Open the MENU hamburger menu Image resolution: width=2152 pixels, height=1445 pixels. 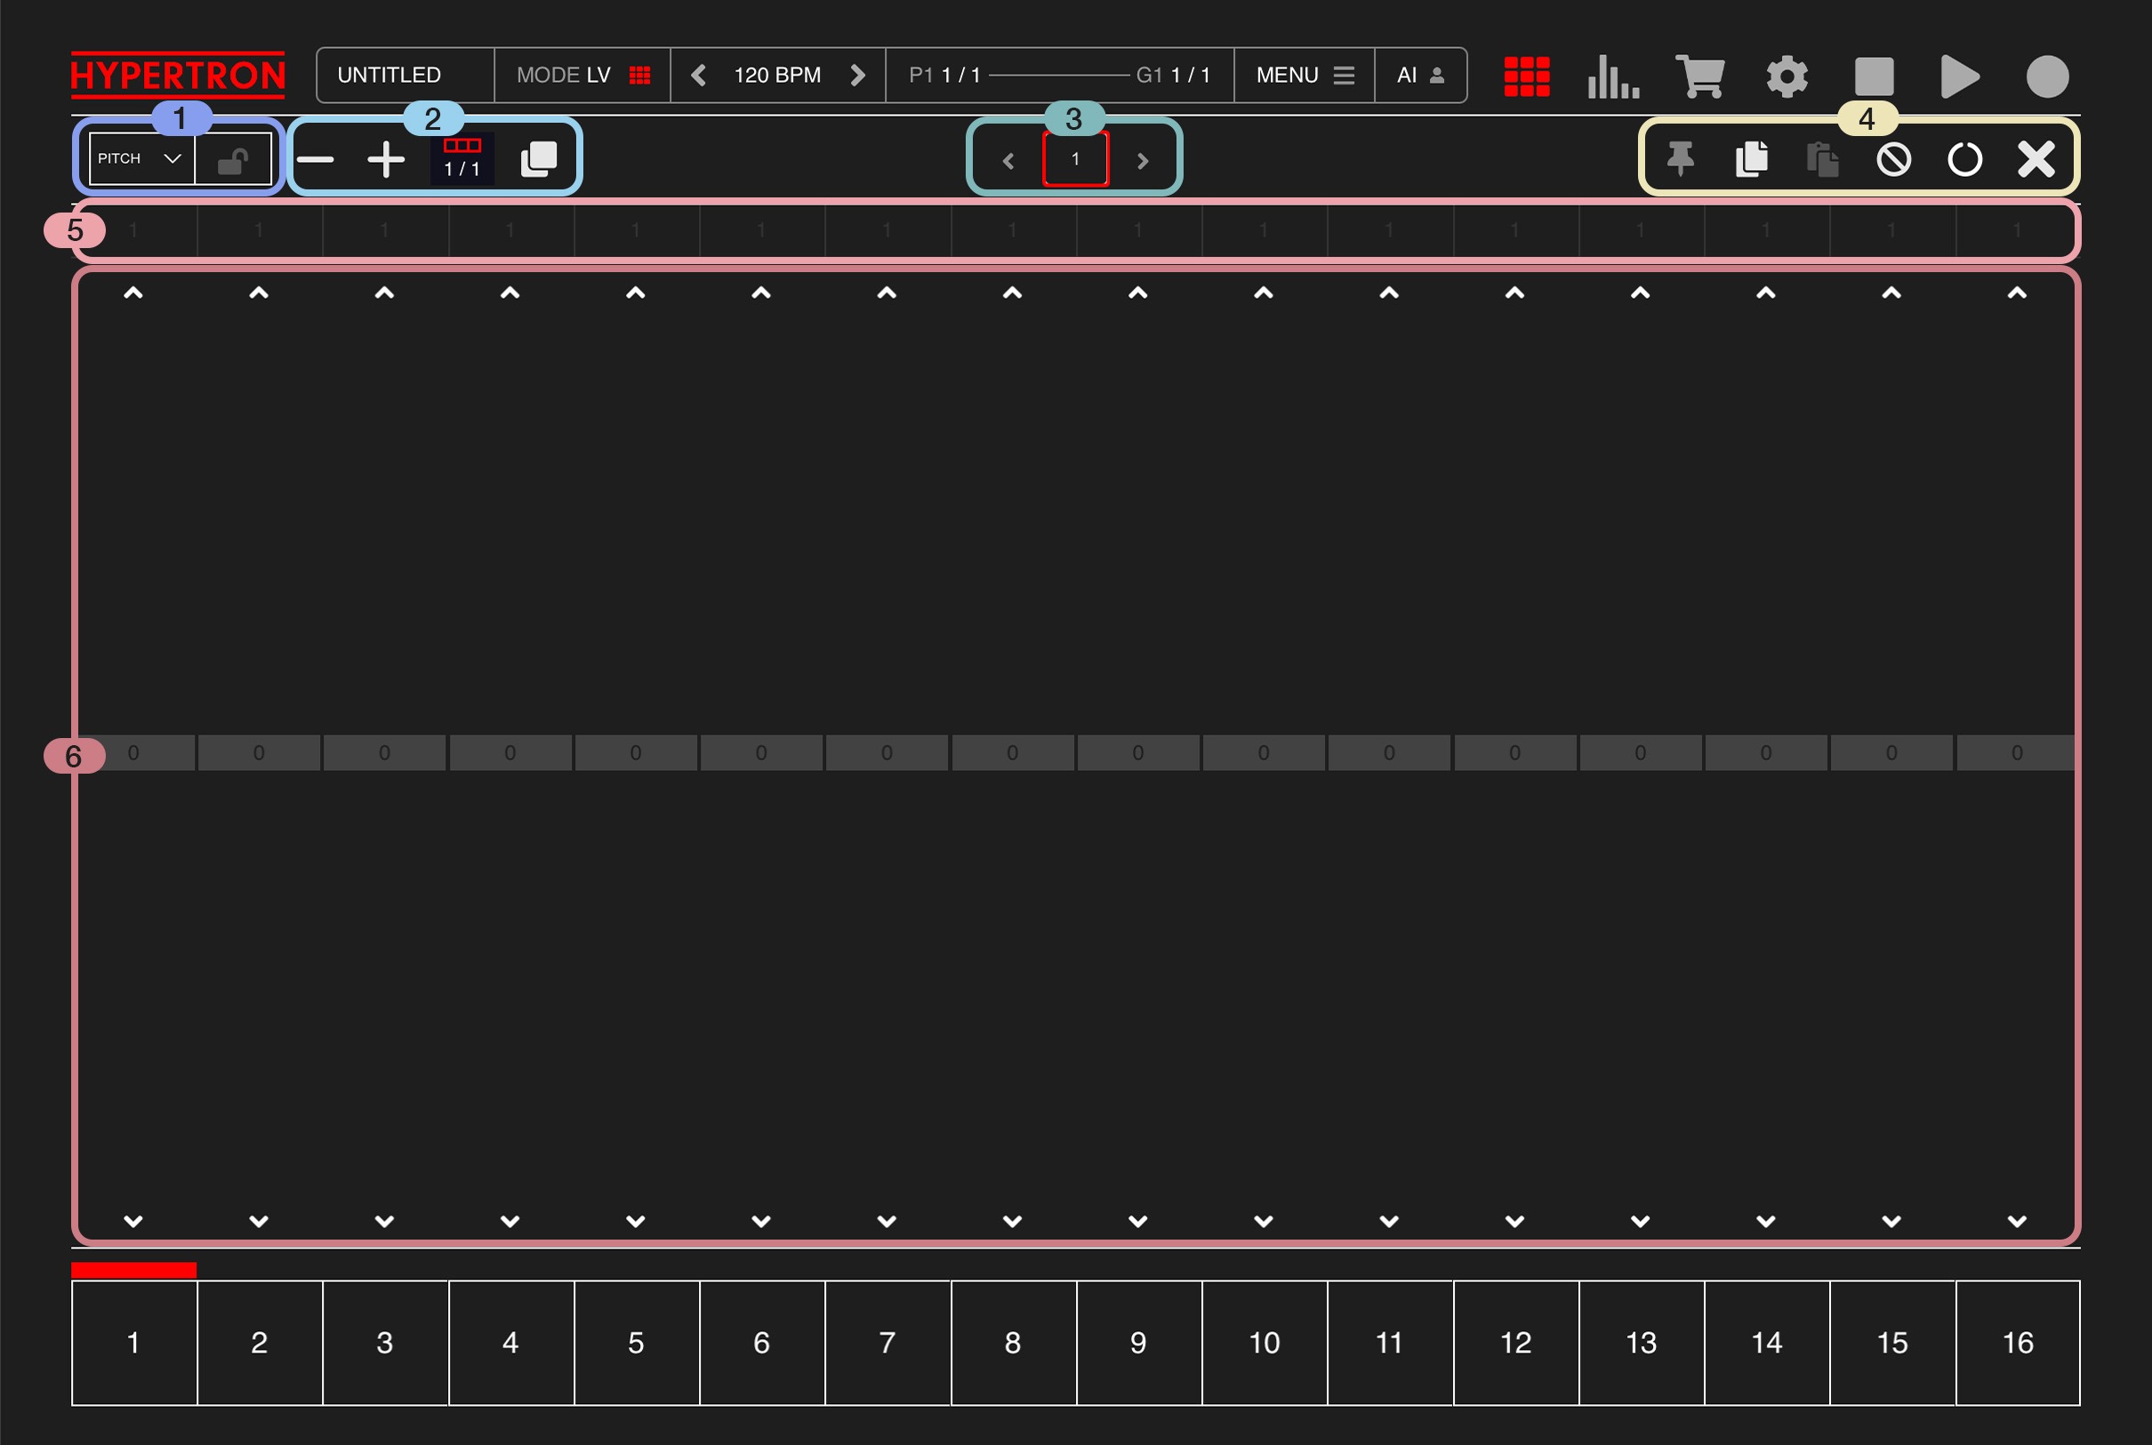pyautogui.click(x=1305, y=76)
